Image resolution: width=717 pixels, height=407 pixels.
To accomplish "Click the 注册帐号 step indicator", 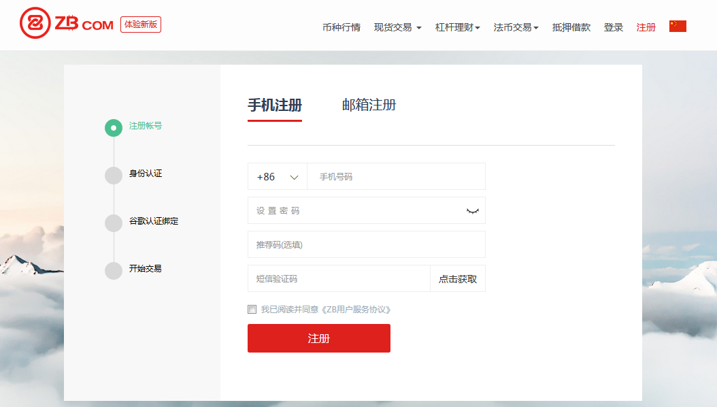I will point(113,128).
